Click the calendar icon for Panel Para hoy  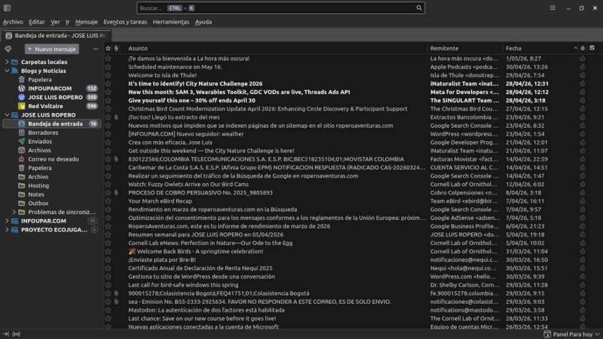point(547,334)
